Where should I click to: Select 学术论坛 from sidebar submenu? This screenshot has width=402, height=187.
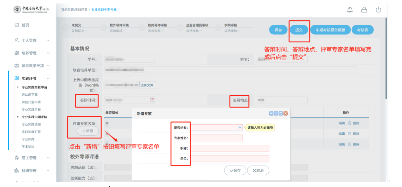pyautogui.click(x=28, y=147)
